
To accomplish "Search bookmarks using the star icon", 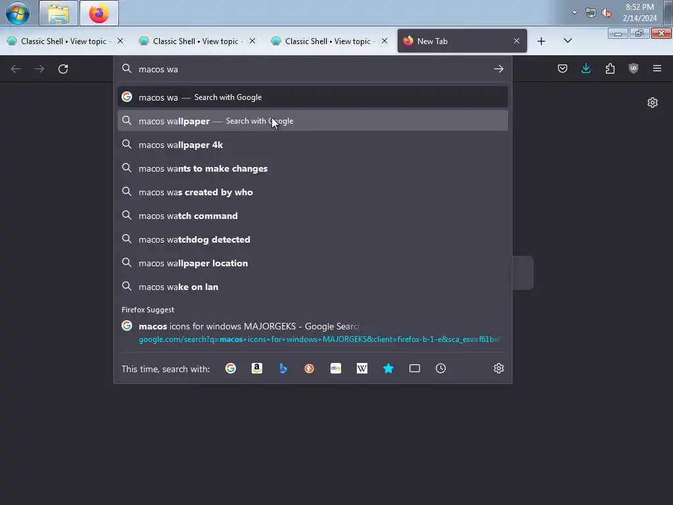I will tap(388, 368).
